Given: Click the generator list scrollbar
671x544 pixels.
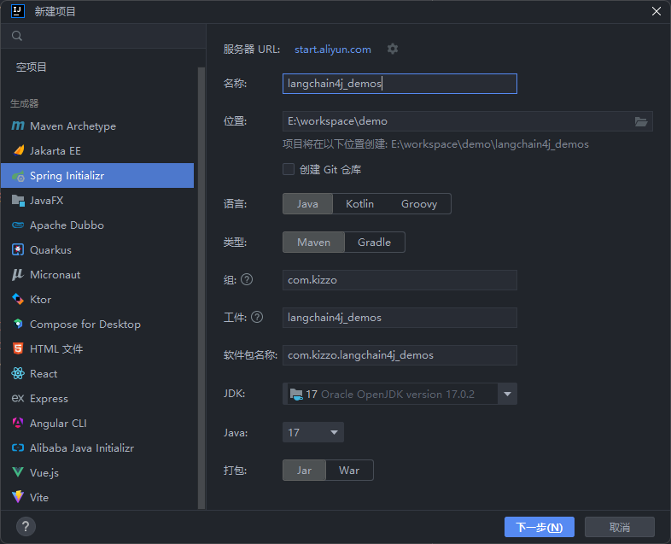Looking at the screenshot, I should point(201,288).
